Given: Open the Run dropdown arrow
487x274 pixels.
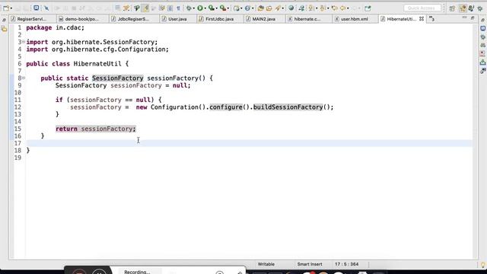Looking at the screenshot, I should 205,8.
